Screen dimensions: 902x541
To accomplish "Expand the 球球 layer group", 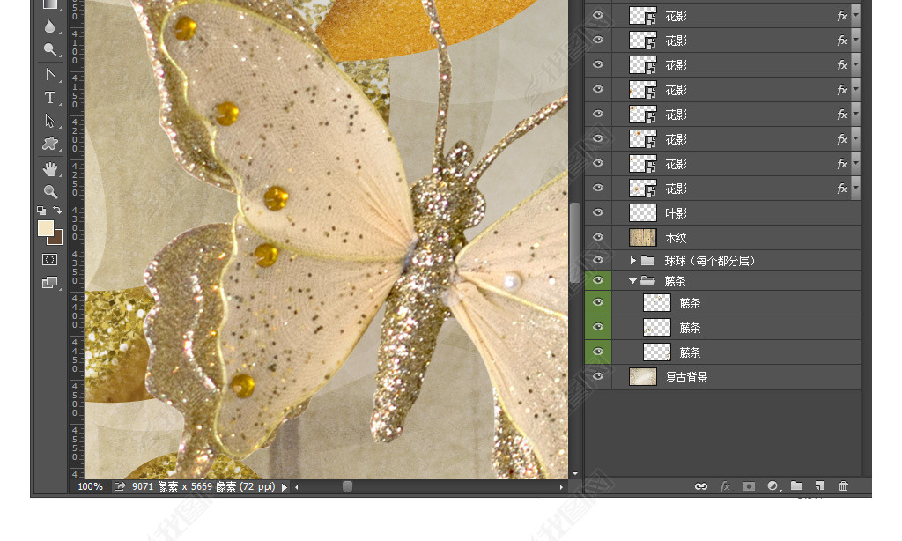I will [x=632, y=261].
